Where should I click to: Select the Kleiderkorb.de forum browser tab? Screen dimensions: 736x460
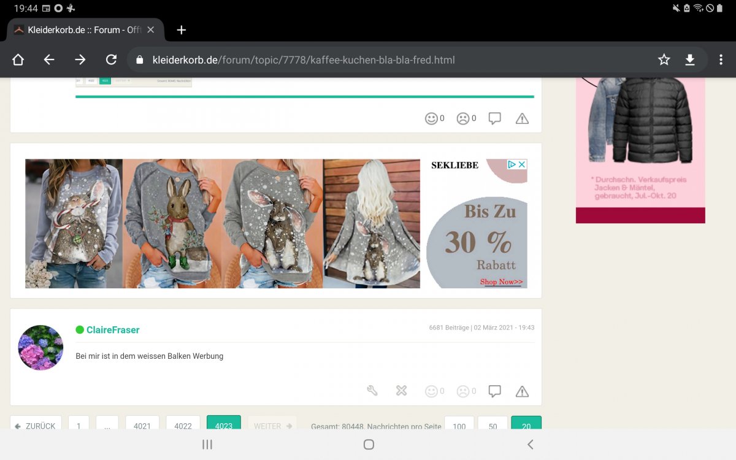80,29
